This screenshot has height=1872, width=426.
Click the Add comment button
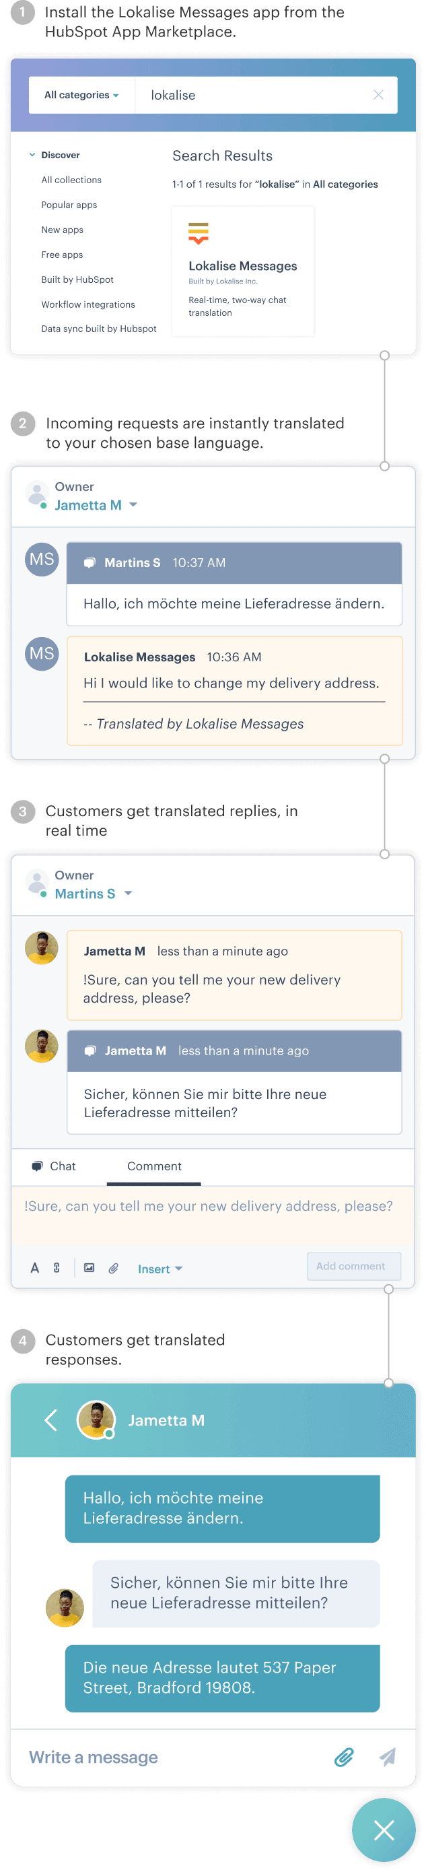coord(353,1266)
